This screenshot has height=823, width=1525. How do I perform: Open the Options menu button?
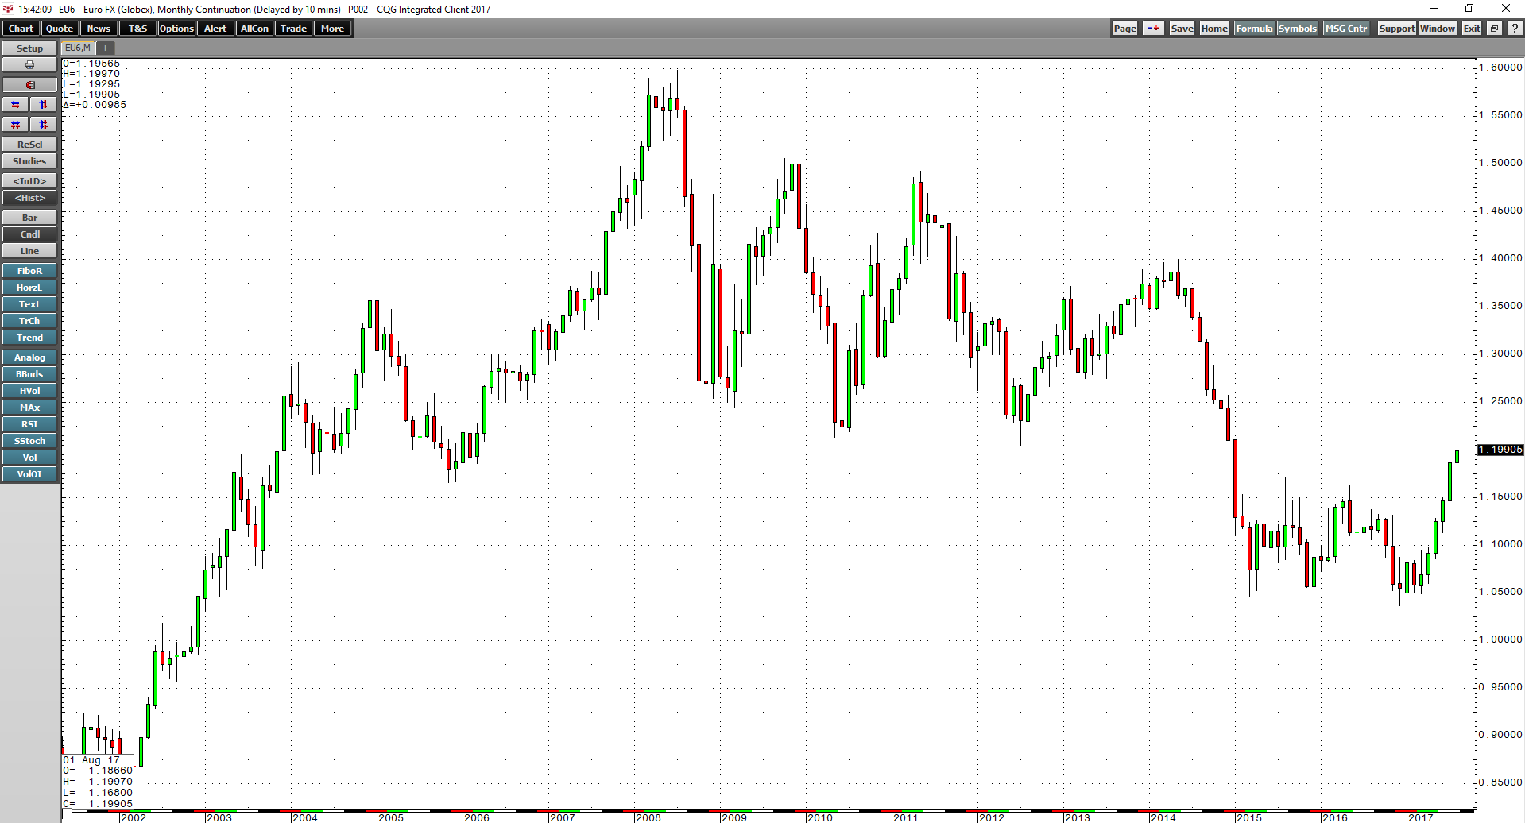point(176,29)
